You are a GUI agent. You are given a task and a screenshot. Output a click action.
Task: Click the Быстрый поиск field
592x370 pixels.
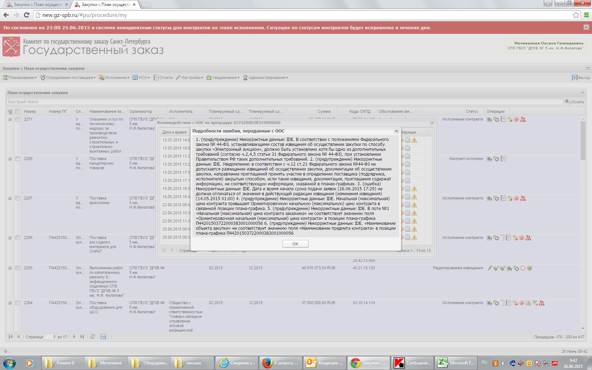click(x=285, y=102)
